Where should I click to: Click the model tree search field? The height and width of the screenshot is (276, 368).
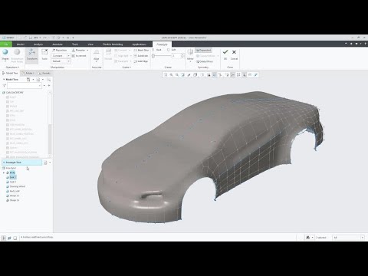click(x=25, y=86)
